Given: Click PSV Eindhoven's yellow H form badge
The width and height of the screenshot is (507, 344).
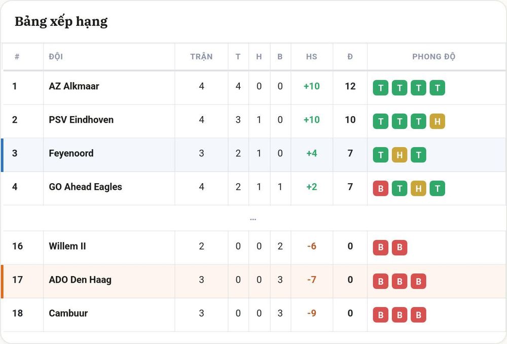Looking at the screenshot, I should pyautogui.click(x=437, y=121).
